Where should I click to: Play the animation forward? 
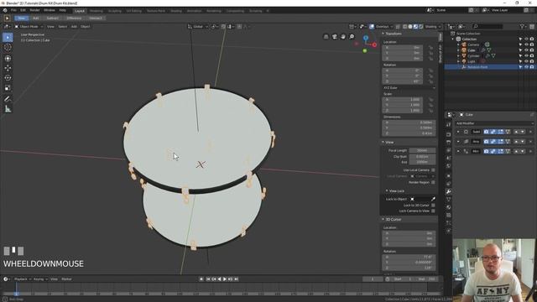(x=225, y=279)
